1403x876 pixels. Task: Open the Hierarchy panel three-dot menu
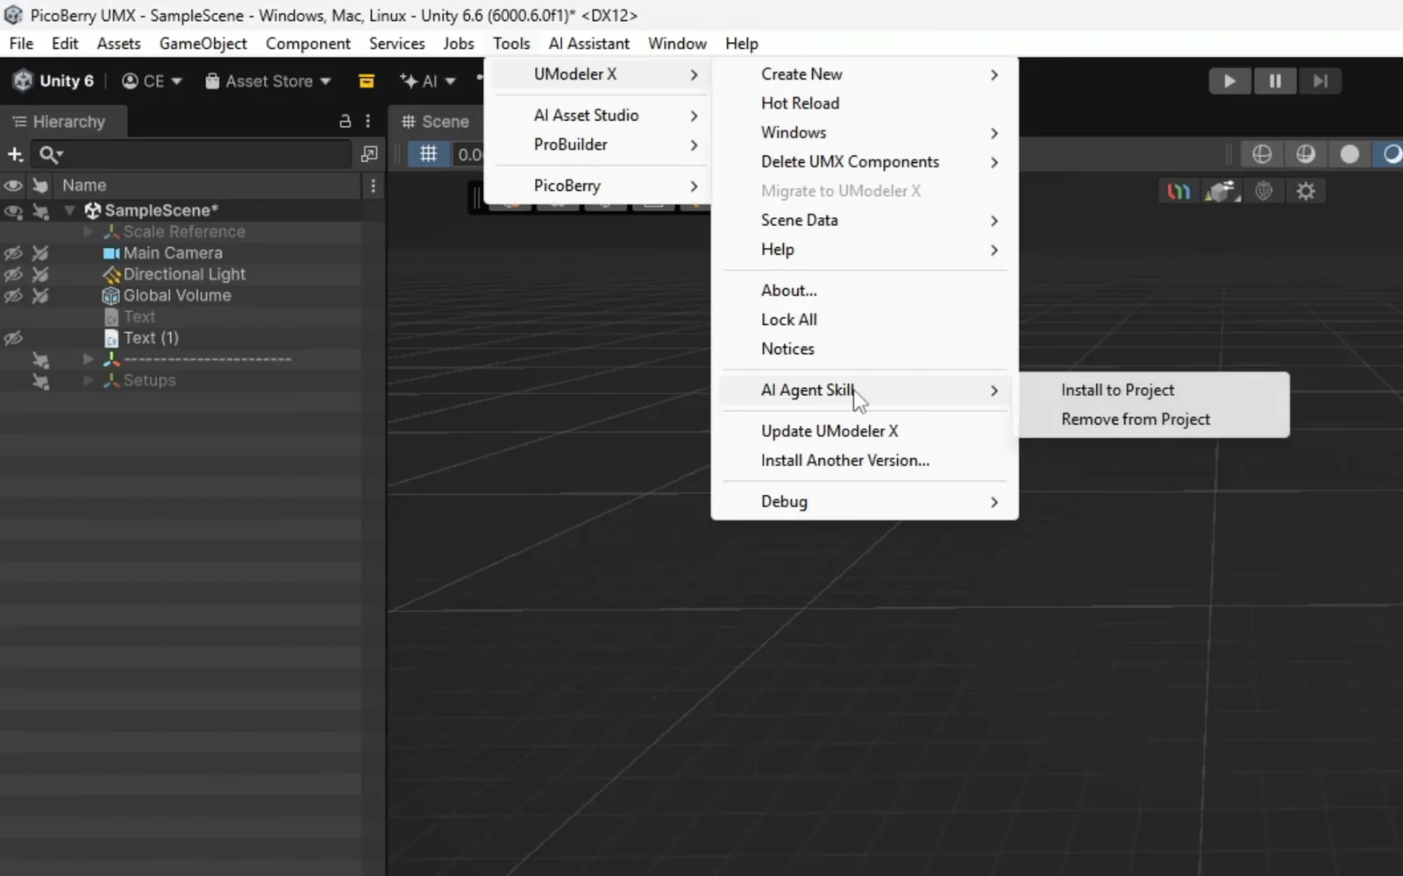pos(368,122)
